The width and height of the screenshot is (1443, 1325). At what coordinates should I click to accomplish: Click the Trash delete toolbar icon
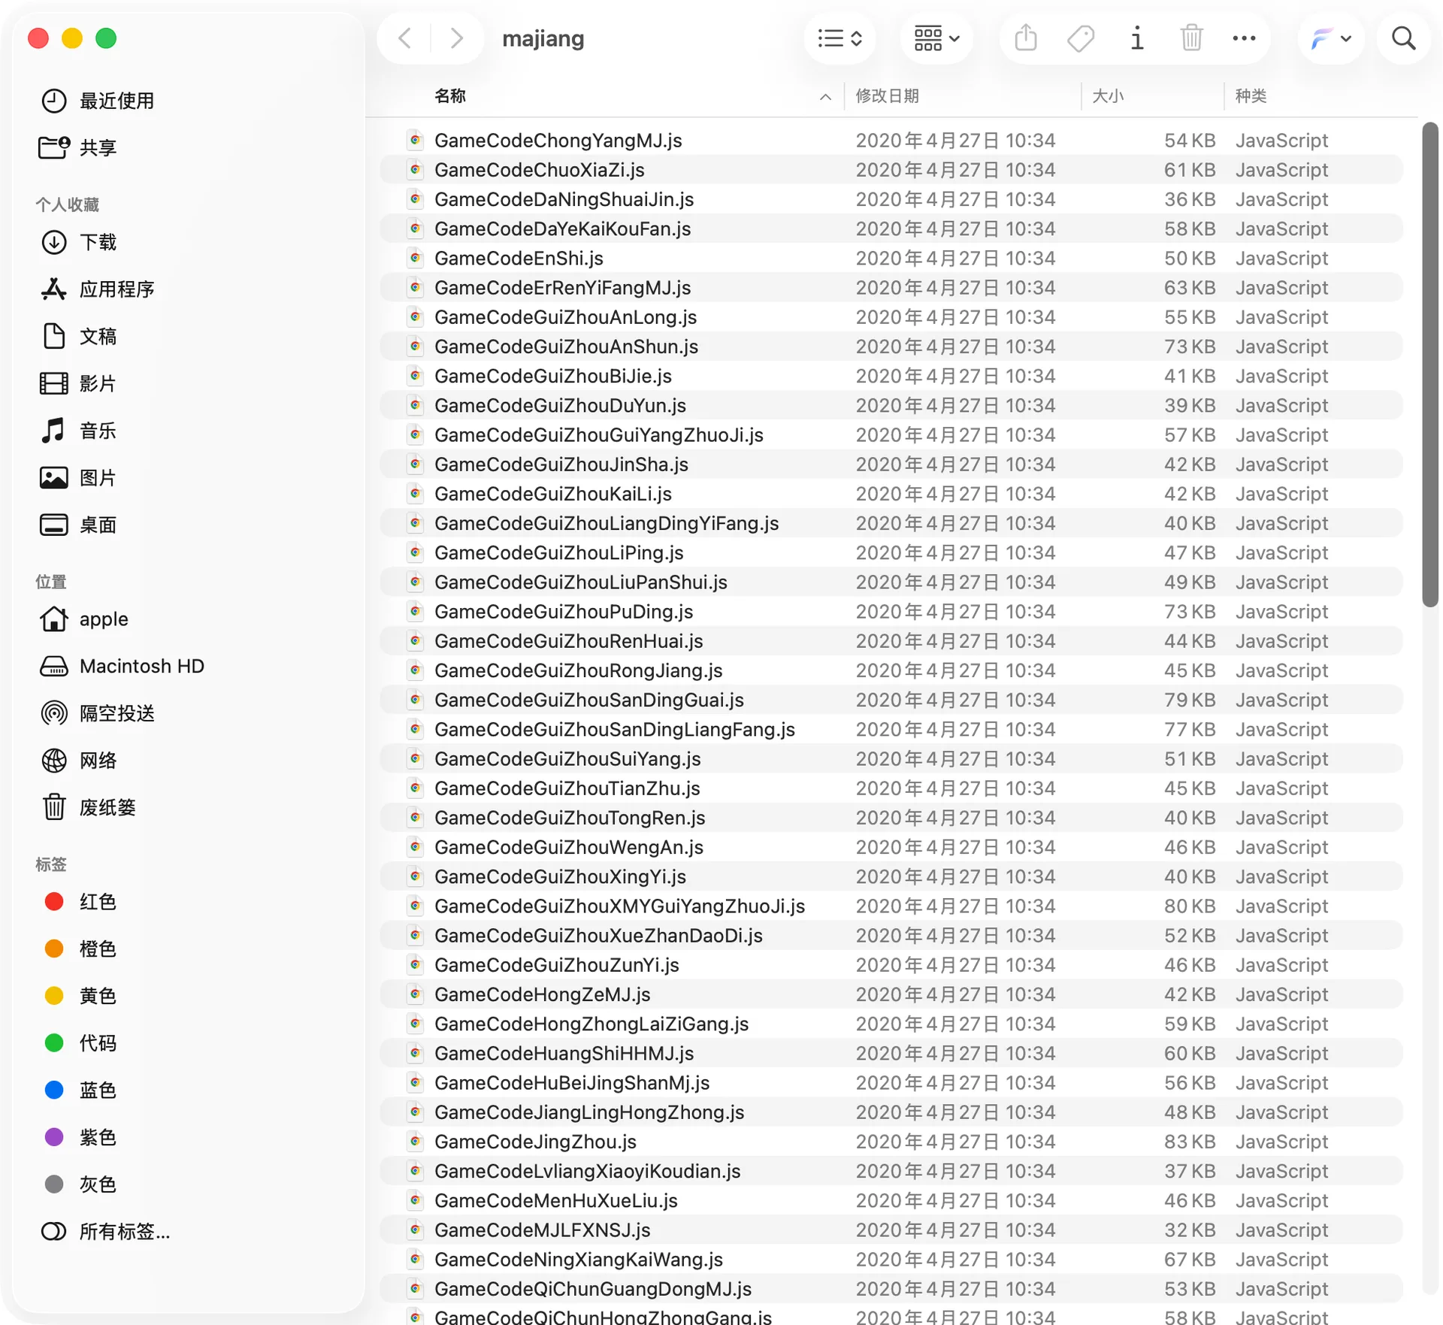click(1191, 38)
